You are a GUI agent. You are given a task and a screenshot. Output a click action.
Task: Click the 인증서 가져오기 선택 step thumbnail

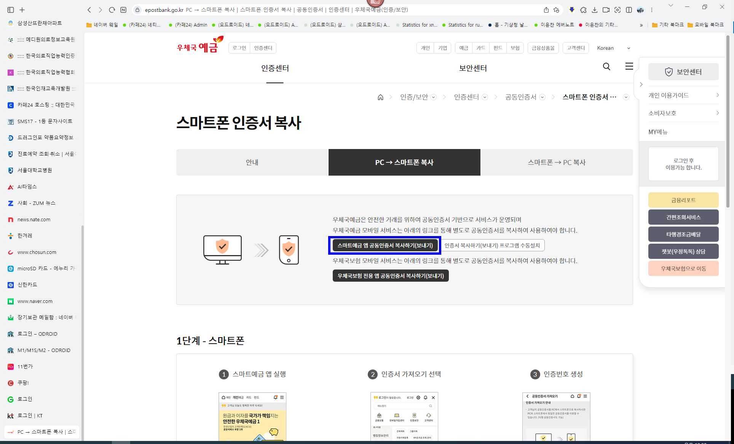(404, 417)
